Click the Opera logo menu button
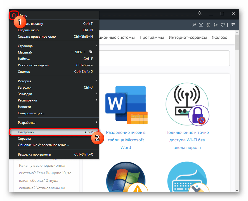Image resolution: width=248 pixels, height=201 pixels. (x=13, y=15)
